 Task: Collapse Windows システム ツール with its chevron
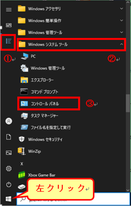coord(122,45)
